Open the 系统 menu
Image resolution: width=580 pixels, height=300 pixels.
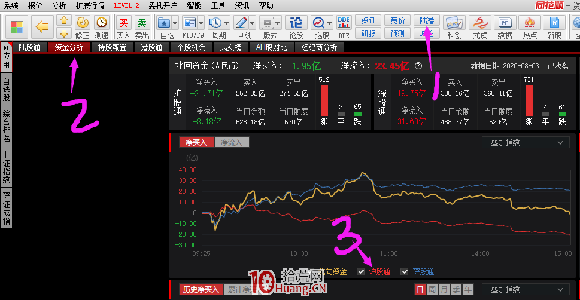tap(11, 5)
